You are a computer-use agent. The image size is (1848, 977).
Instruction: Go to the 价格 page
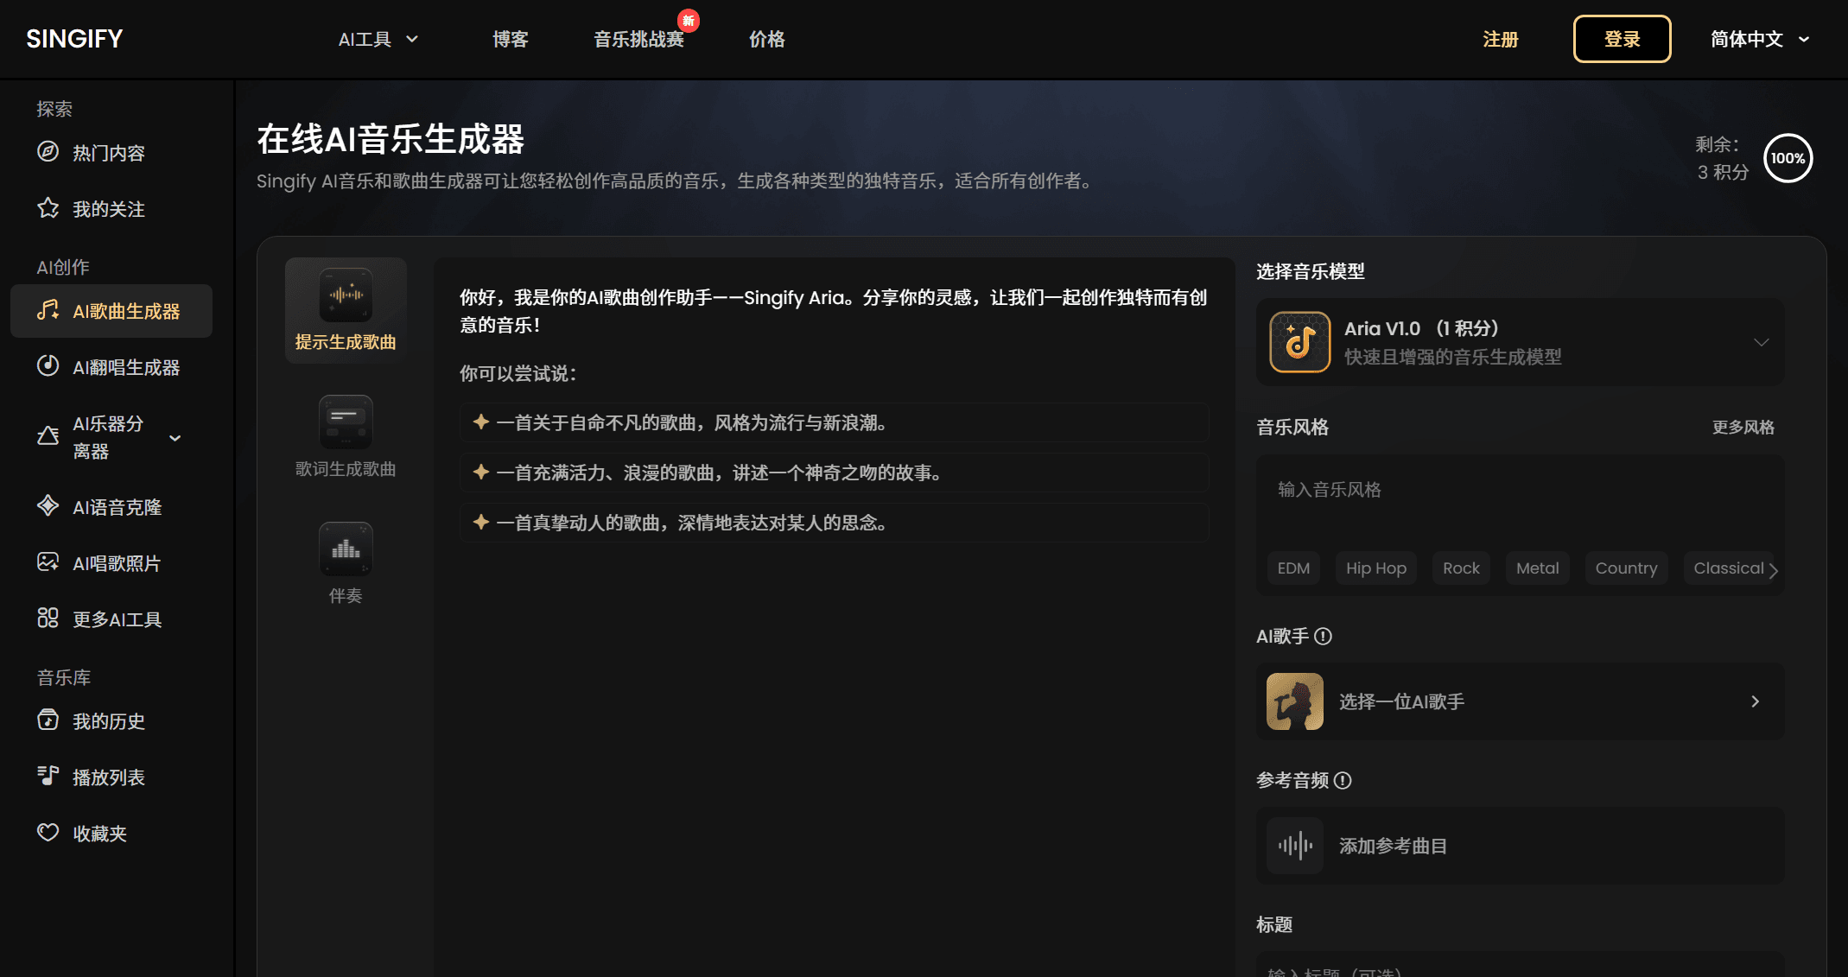[765, 39]
